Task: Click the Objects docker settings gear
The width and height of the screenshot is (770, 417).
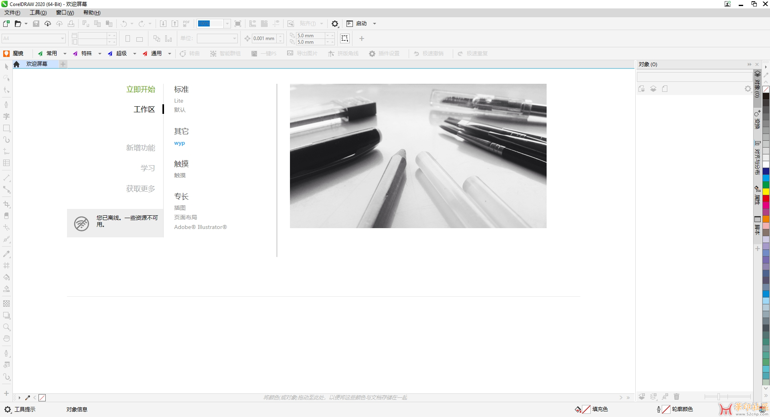Action: point(748,89)
